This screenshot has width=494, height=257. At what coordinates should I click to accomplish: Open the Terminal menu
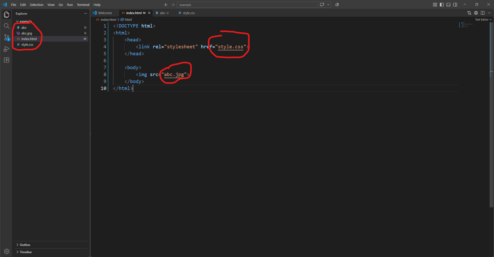83,5
